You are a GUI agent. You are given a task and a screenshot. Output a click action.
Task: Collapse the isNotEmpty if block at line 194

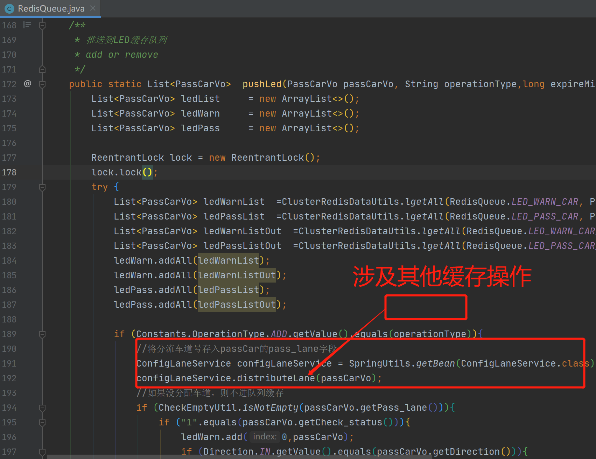click(42, 408)
